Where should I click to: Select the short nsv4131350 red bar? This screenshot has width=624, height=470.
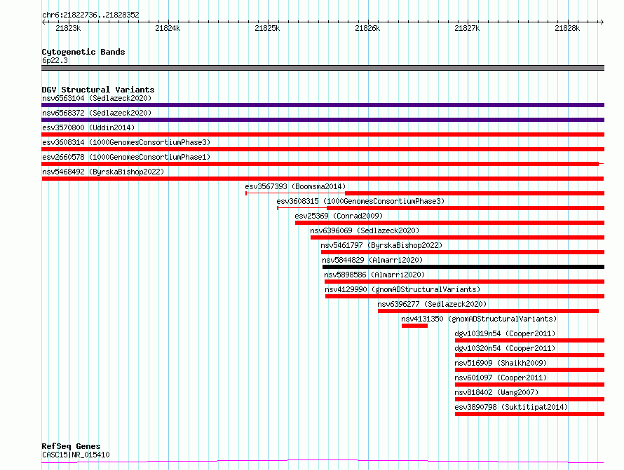[x=414, y=326]
